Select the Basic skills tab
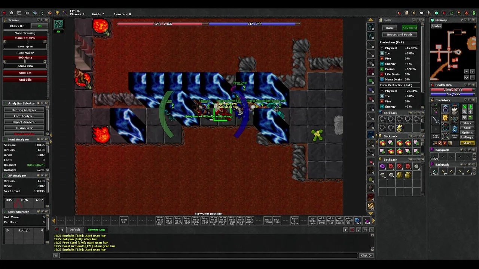Screen dimensions: 479x269 390,28
